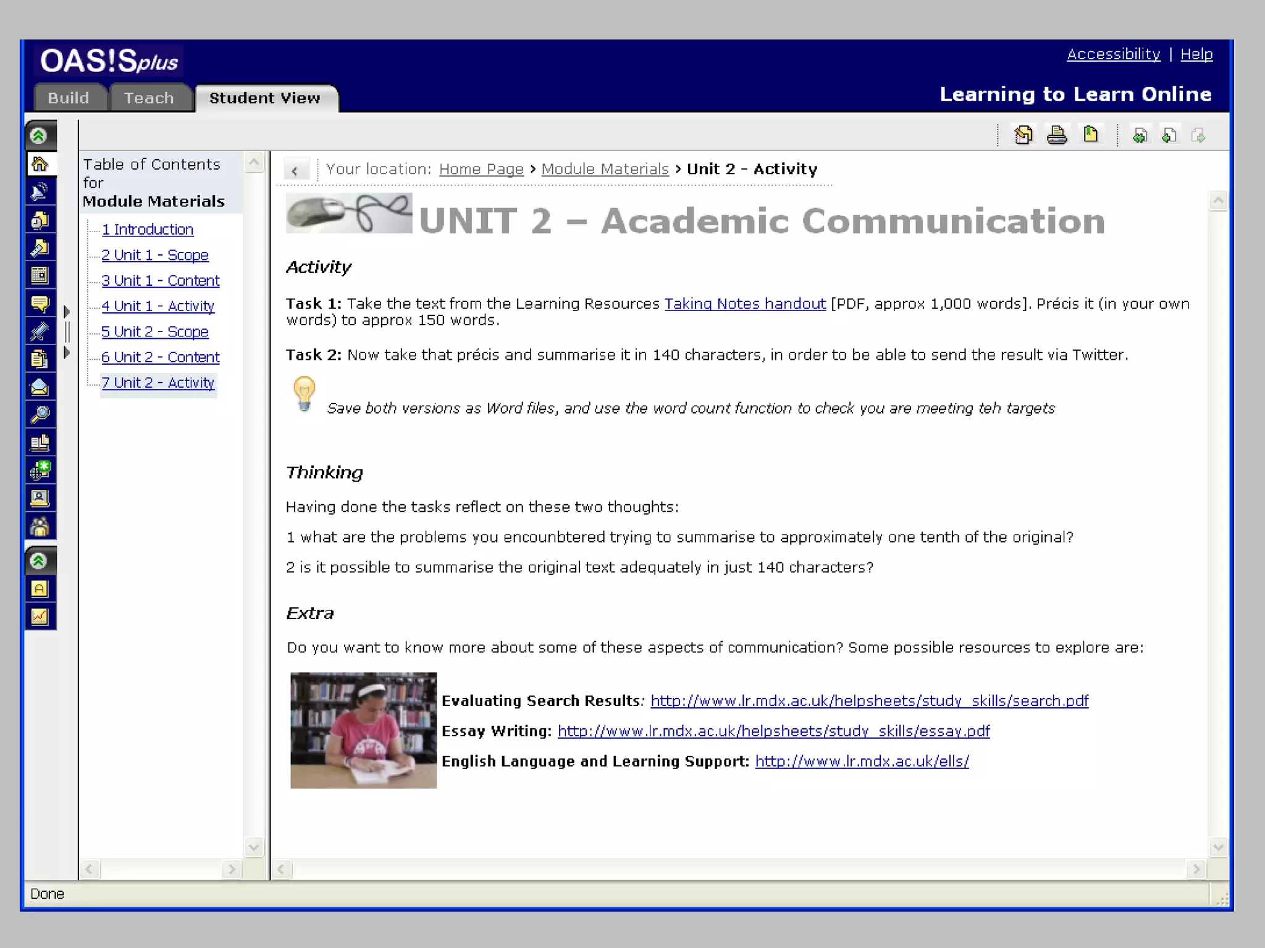Open the mail envelope icon

[40, 387]
